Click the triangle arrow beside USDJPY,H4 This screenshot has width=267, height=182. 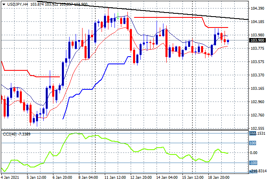[4, 4]
